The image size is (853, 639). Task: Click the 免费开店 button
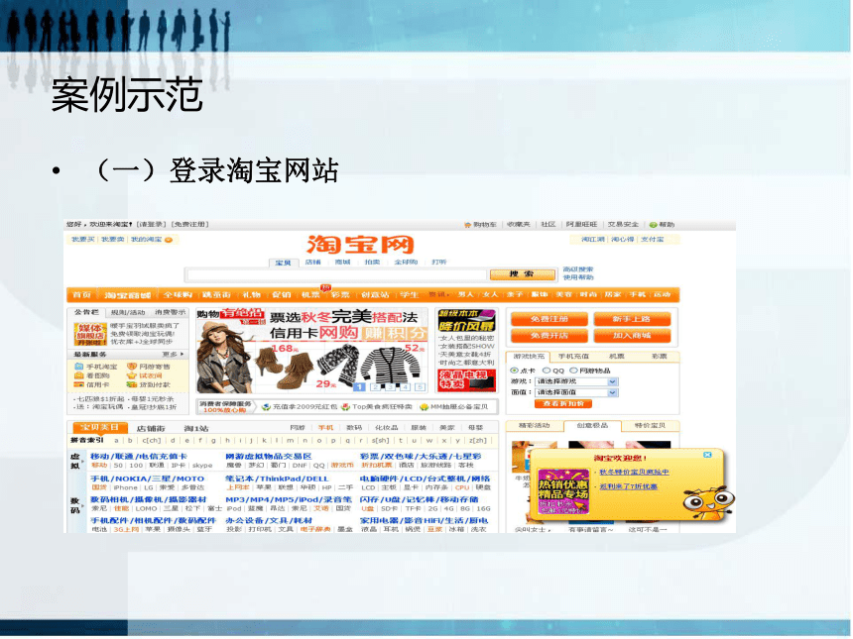(549, 336)
